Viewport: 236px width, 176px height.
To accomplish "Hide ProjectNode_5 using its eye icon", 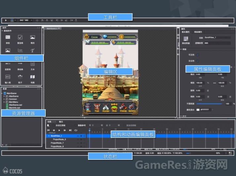I will point(81,139).
